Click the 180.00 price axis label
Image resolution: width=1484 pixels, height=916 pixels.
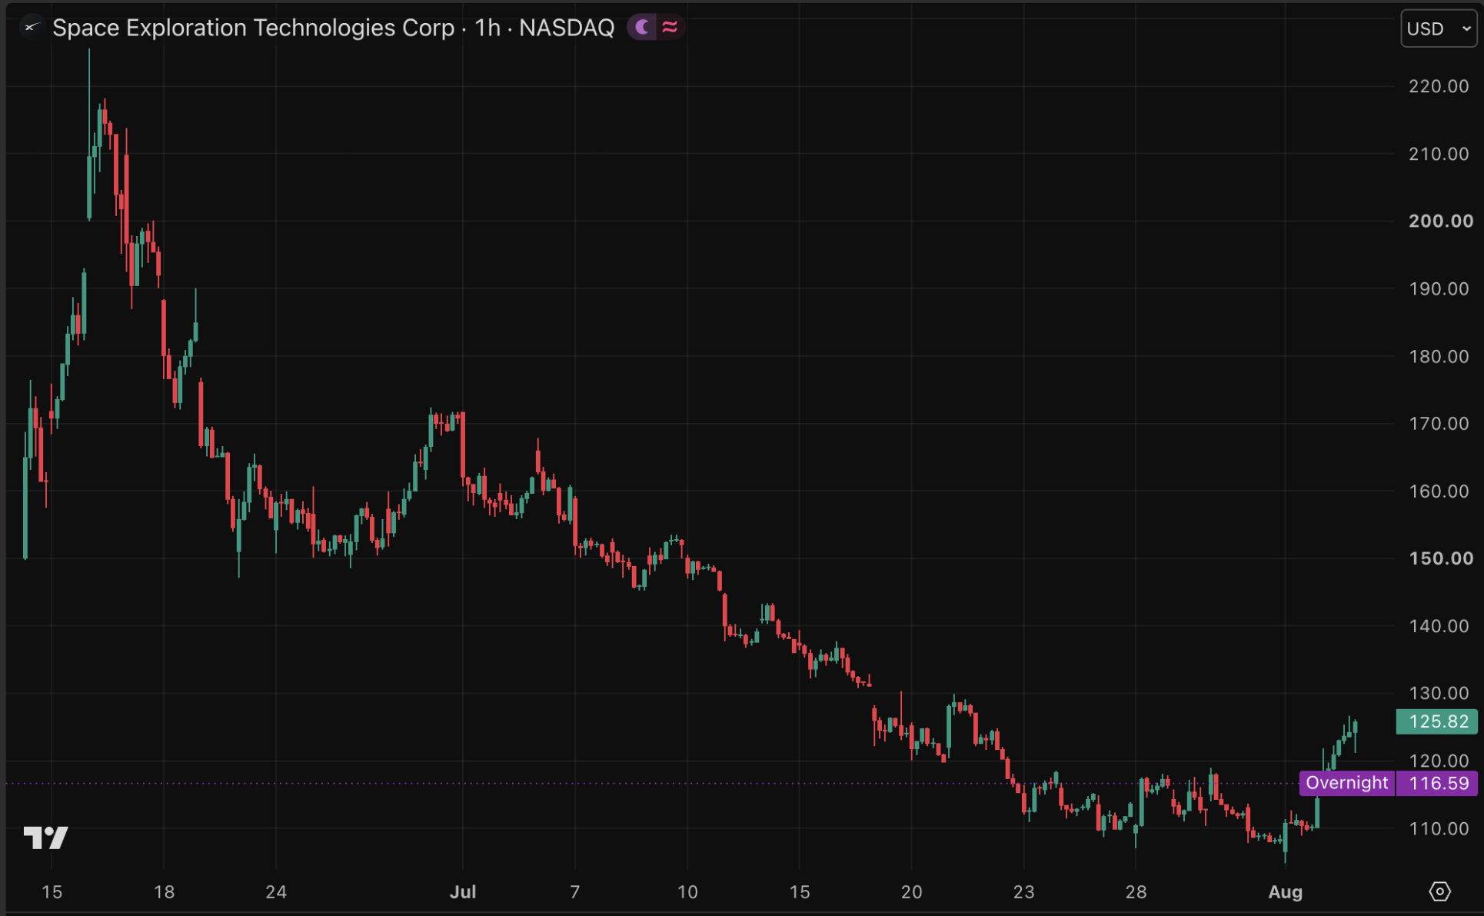coord(1439,356)
